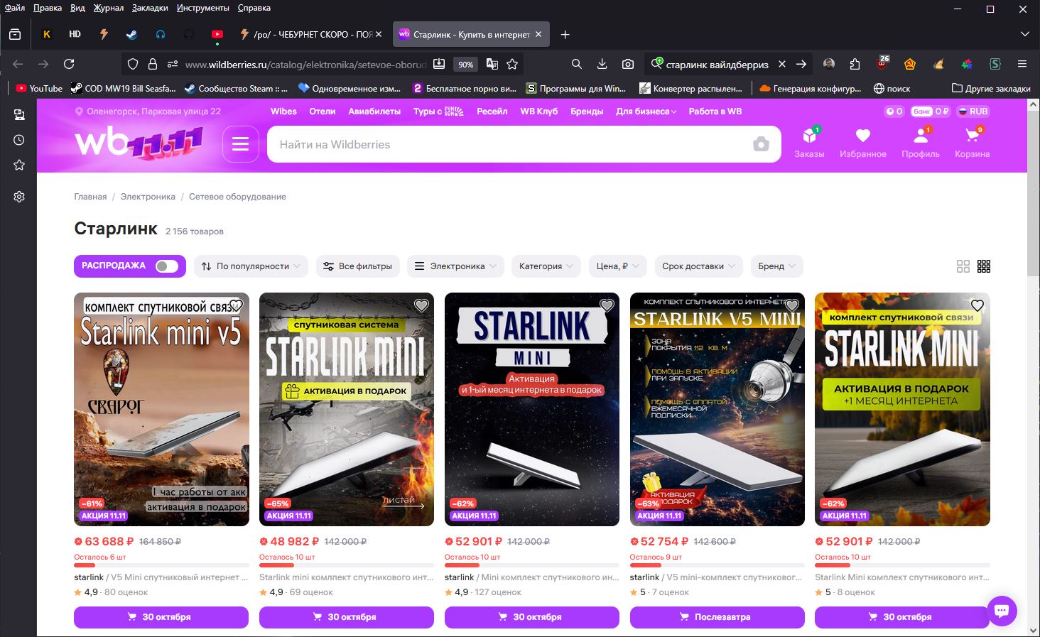Open the Wildberries cart icon
The height and width of the screenshot is (637, 1040).
[972, 136]
